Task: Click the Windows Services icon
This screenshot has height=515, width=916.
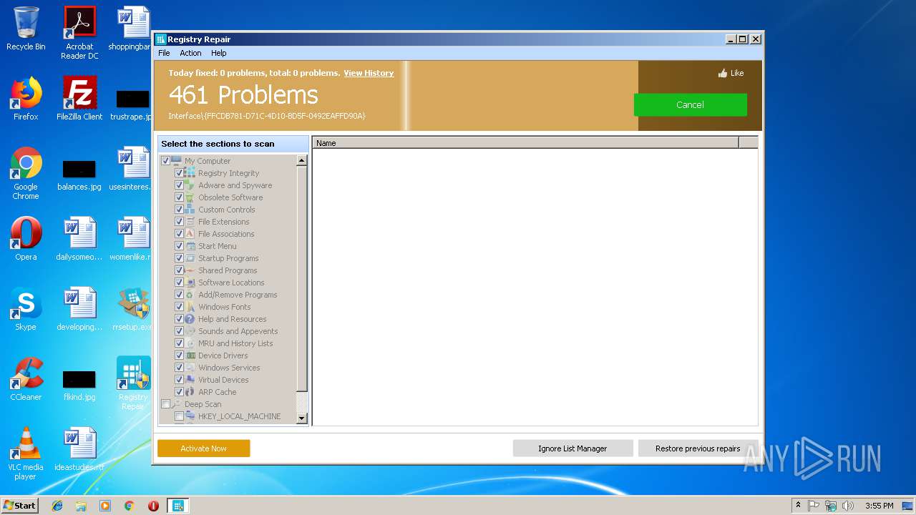Action: tap(190, 368)
